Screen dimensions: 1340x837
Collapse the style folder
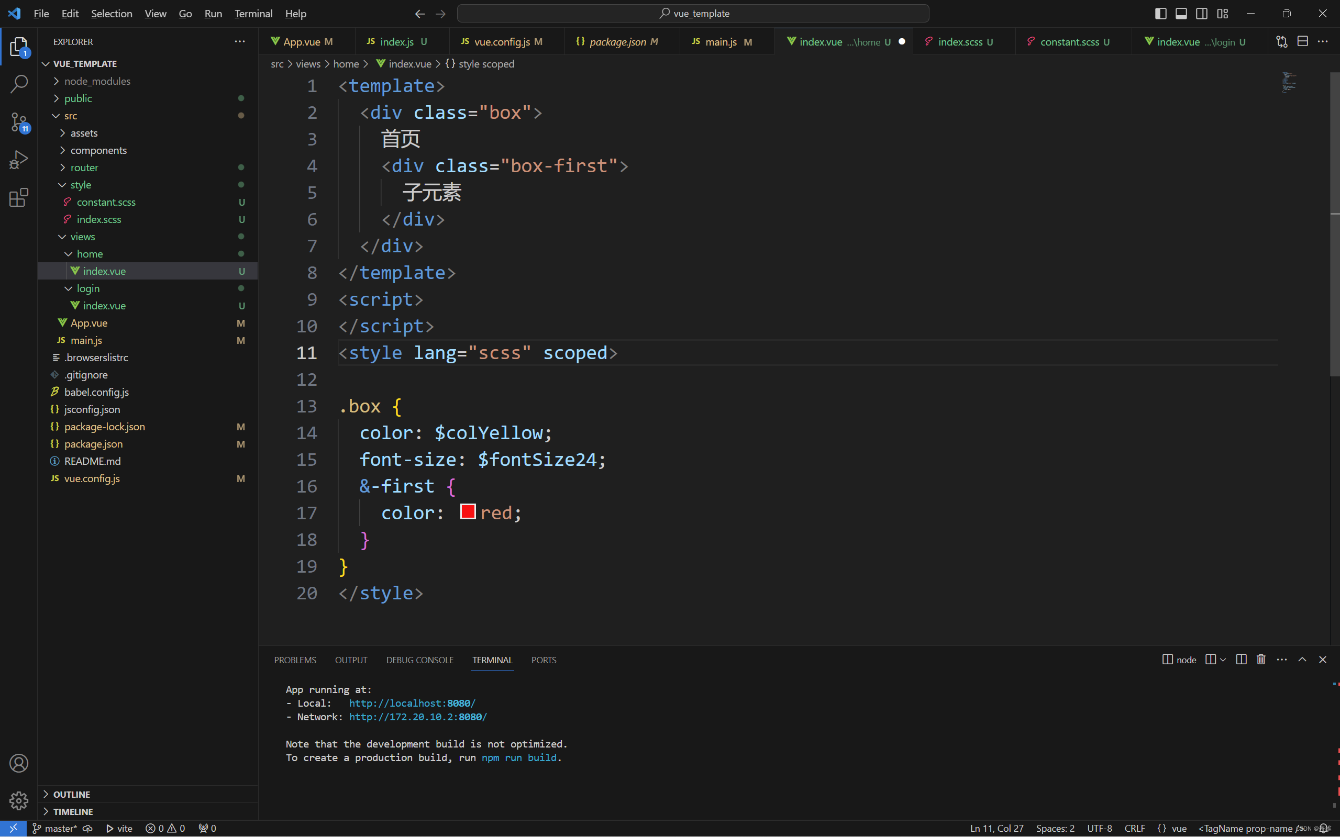click(x=80, y=185)
